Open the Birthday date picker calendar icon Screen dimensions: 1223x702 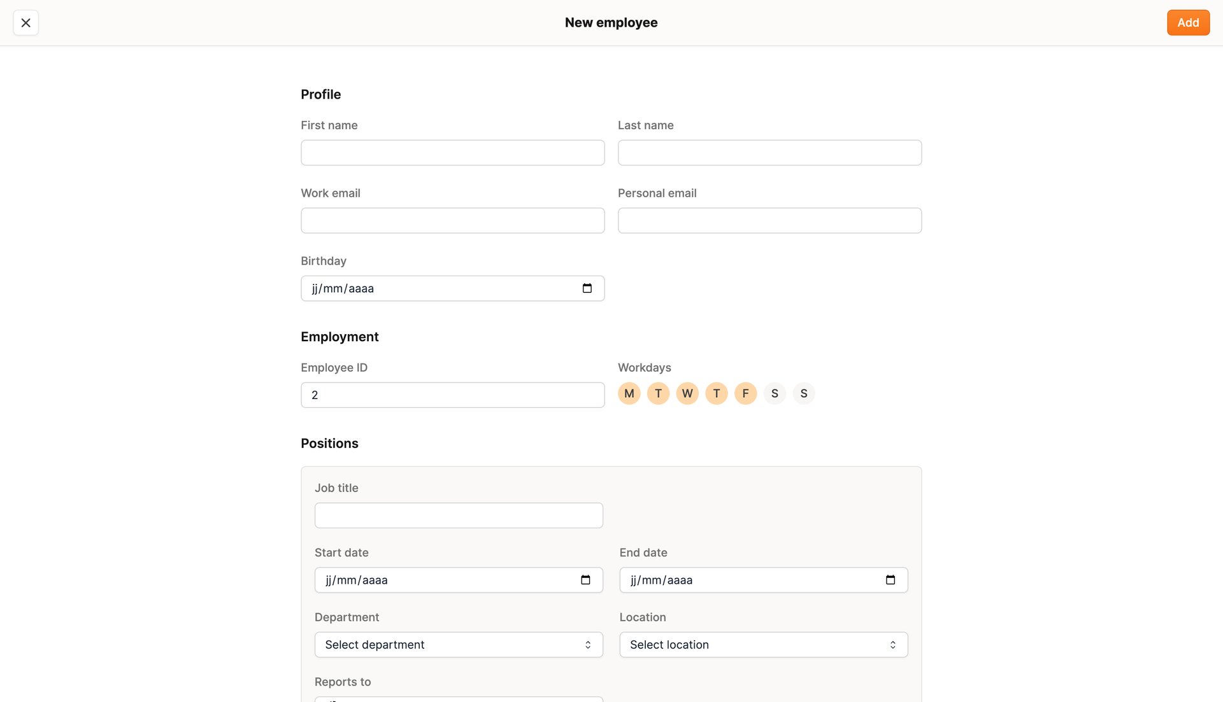(587, 288)
